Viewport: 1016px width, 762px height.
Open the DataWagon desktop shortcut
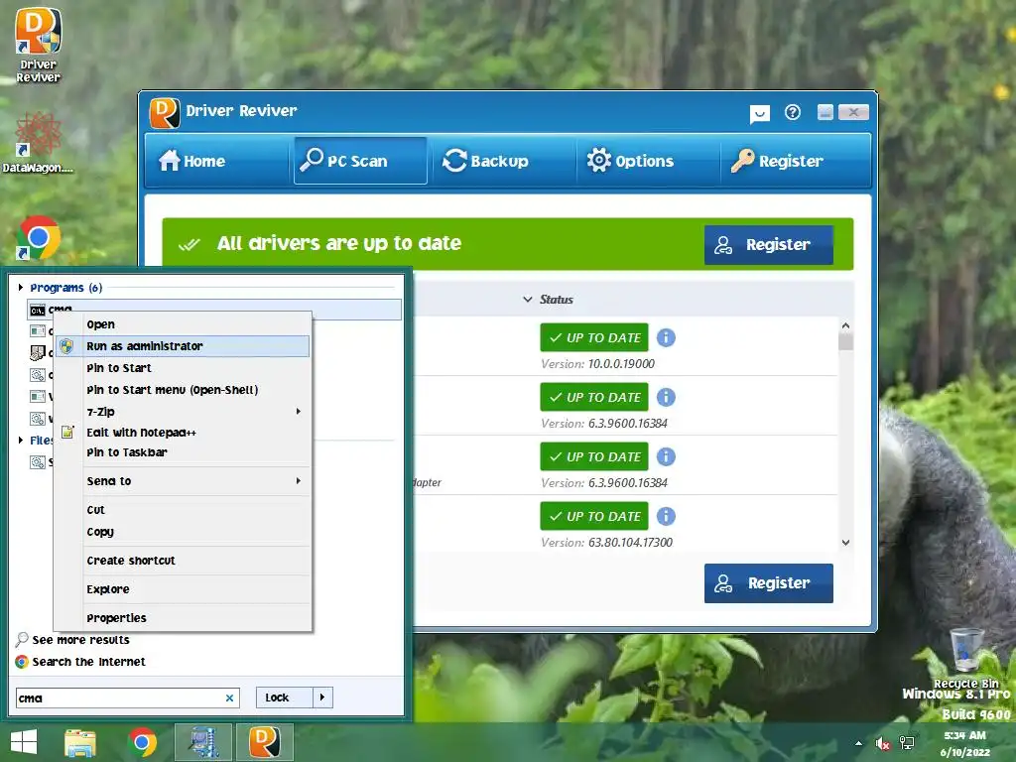click(x=38, y=143)
